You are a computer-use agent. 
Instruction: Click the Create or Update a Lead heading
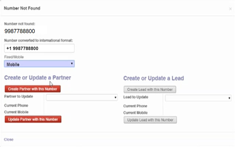pos(153,78)
